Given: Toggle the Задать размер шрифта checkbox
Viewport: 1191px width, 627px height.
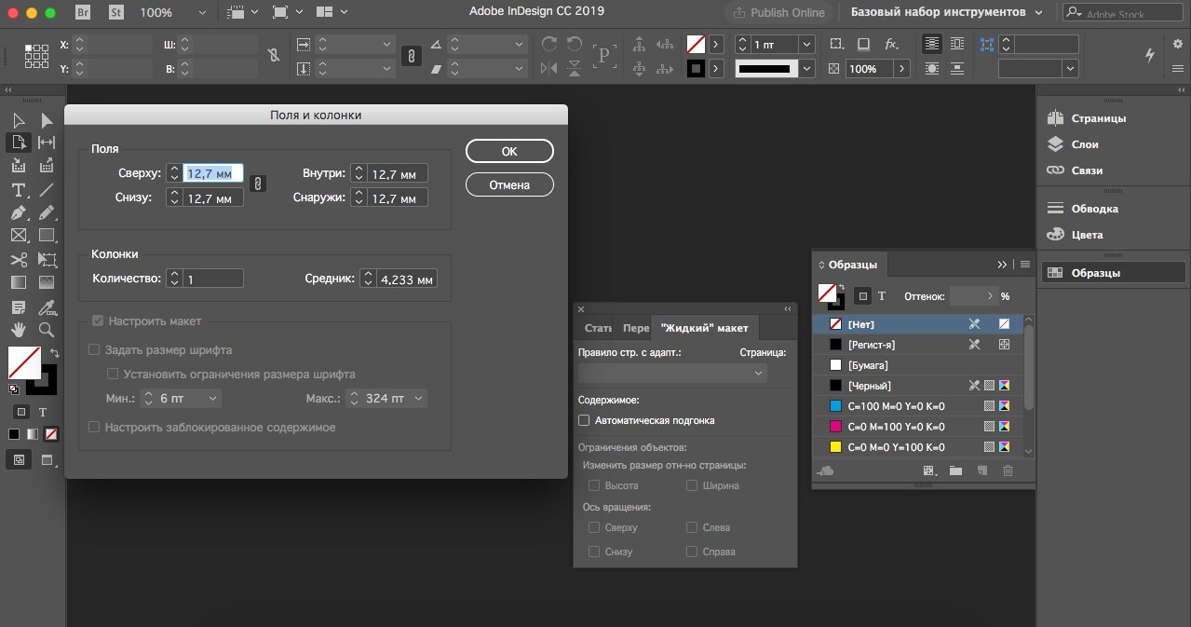Looking at the screenshot, I should point(94,350).
